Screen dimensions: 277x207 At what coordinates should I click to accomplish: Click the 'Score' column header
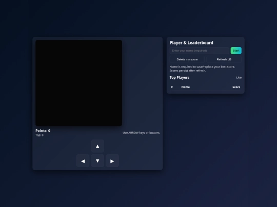pyautogui.click(x=236, y=87)
